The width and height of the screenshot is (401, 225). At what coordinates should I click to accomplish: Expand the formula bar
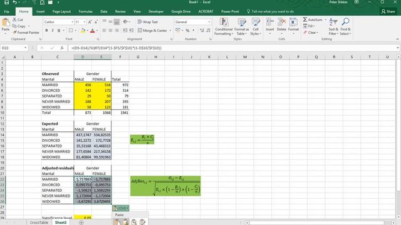pyautogui.click(x=397, y=47)
